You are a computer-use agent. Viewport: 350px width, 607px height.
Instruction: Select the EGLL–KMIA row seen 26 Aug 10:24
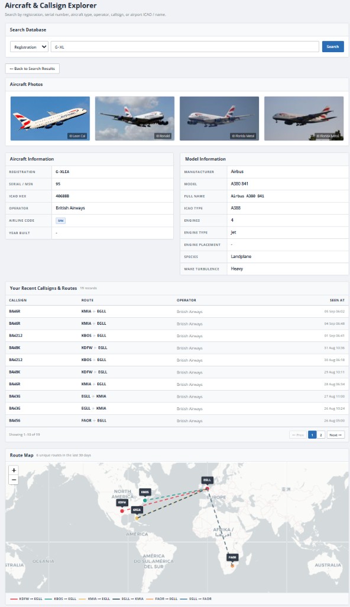(177, 408)
